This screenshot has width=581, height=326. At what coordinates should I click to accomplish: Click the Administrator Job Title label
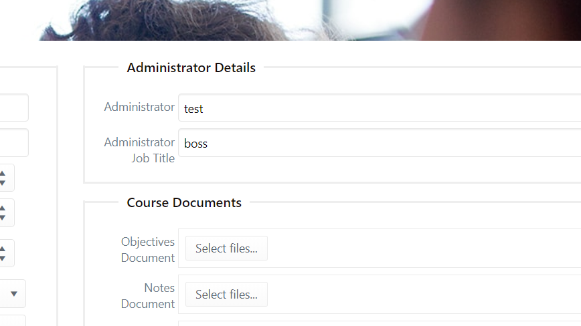tap(139, 150)
